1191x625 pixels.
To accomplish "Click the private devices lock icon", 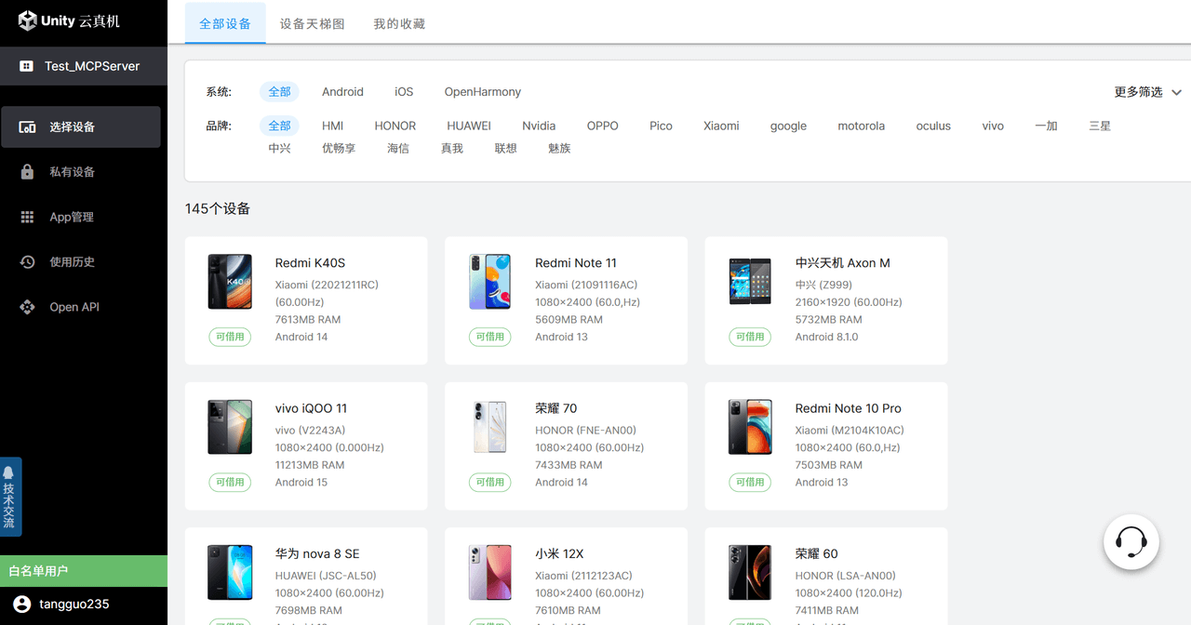I will 28,172.
